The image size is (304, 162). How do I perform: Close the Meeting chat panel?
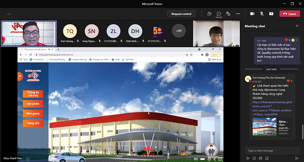(x=297, y=26)
